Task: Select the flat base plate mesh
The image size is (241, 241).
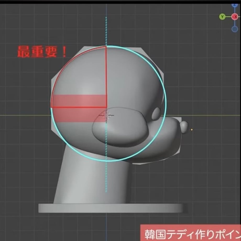Action: click(113, 208)
